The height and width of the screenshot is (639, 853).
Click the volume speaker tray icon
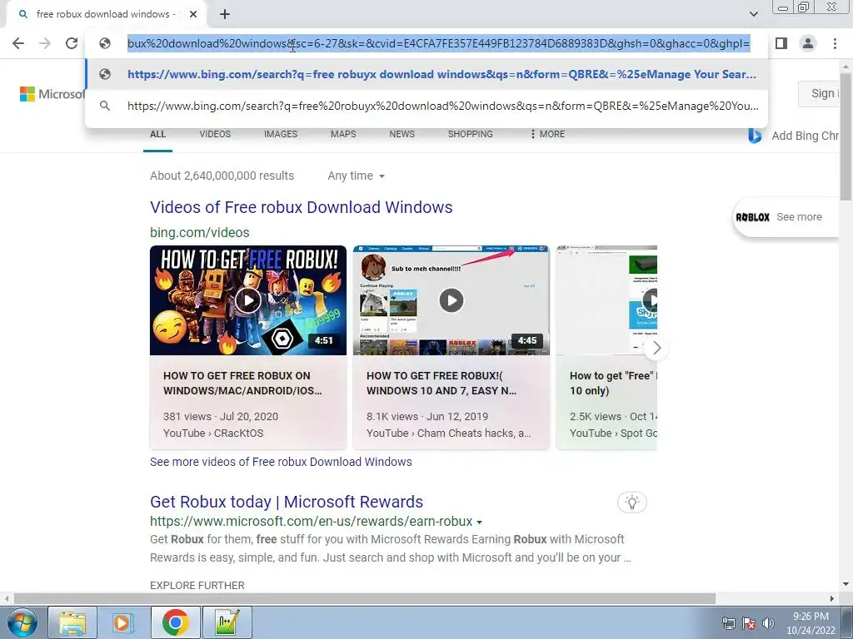[x=768, y=623]
